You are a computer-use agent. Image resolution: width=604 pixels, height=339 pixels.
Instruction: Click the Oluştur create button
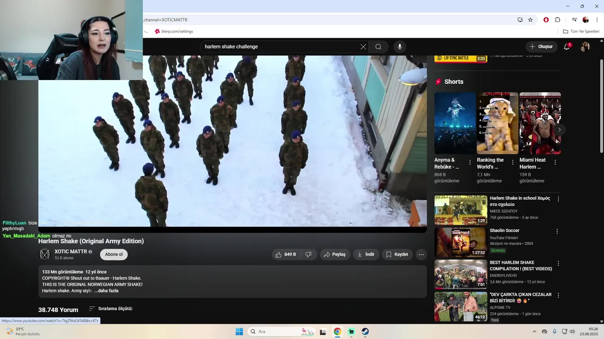click(x=541, y=47)
